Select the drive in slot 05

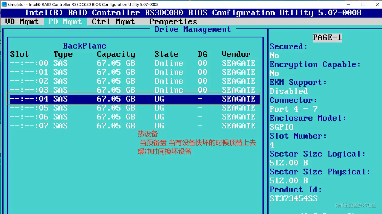[133, 108]
